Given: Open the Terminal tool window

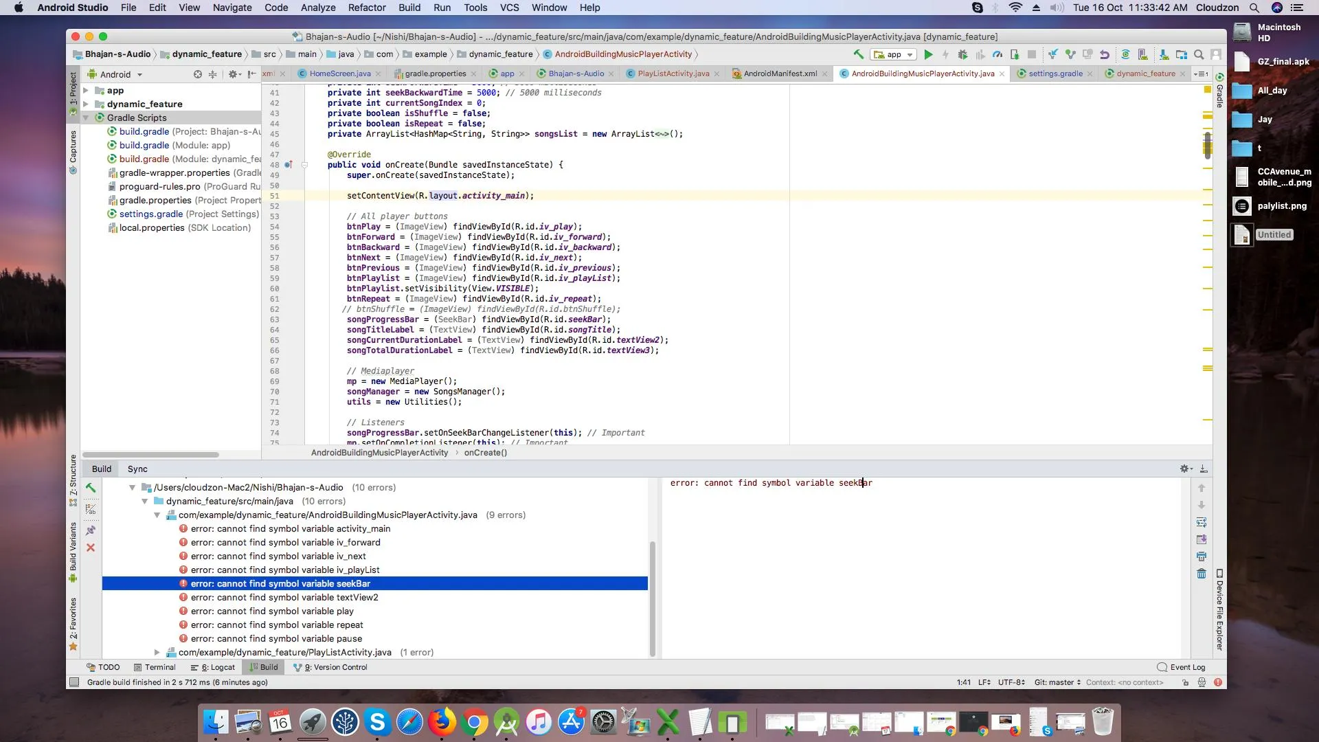Looking at the screenshot, I should [x=155, y=667].
